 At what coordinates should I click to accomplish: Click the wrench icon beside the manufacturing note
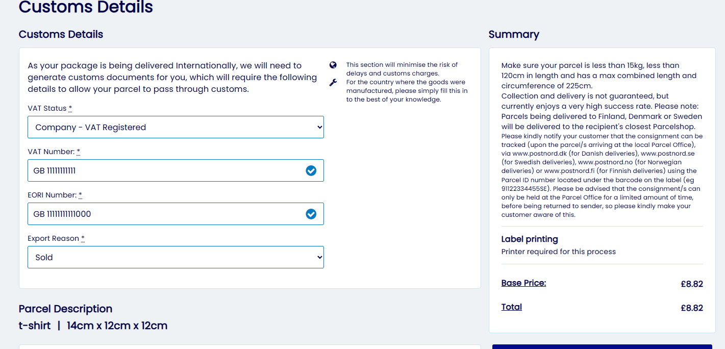pyautogui.click(x=333, y=82)
